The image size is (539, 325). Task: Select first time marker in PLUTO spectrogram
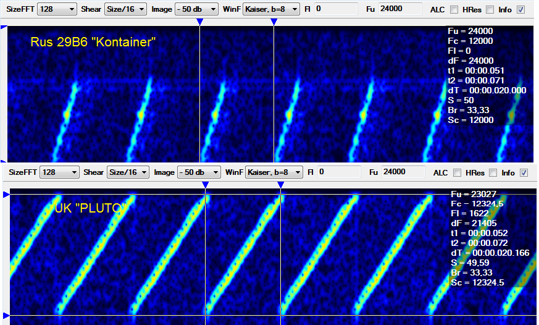(x=205, y=185)
